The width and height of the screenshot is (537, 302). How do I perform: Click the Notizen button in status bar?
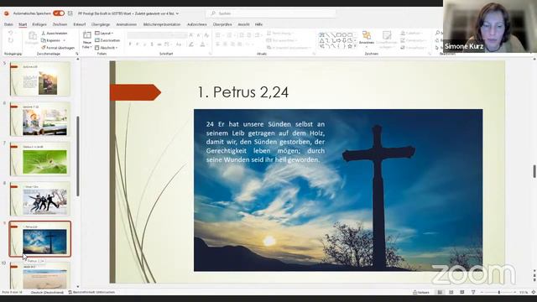(x=421, y=293)
